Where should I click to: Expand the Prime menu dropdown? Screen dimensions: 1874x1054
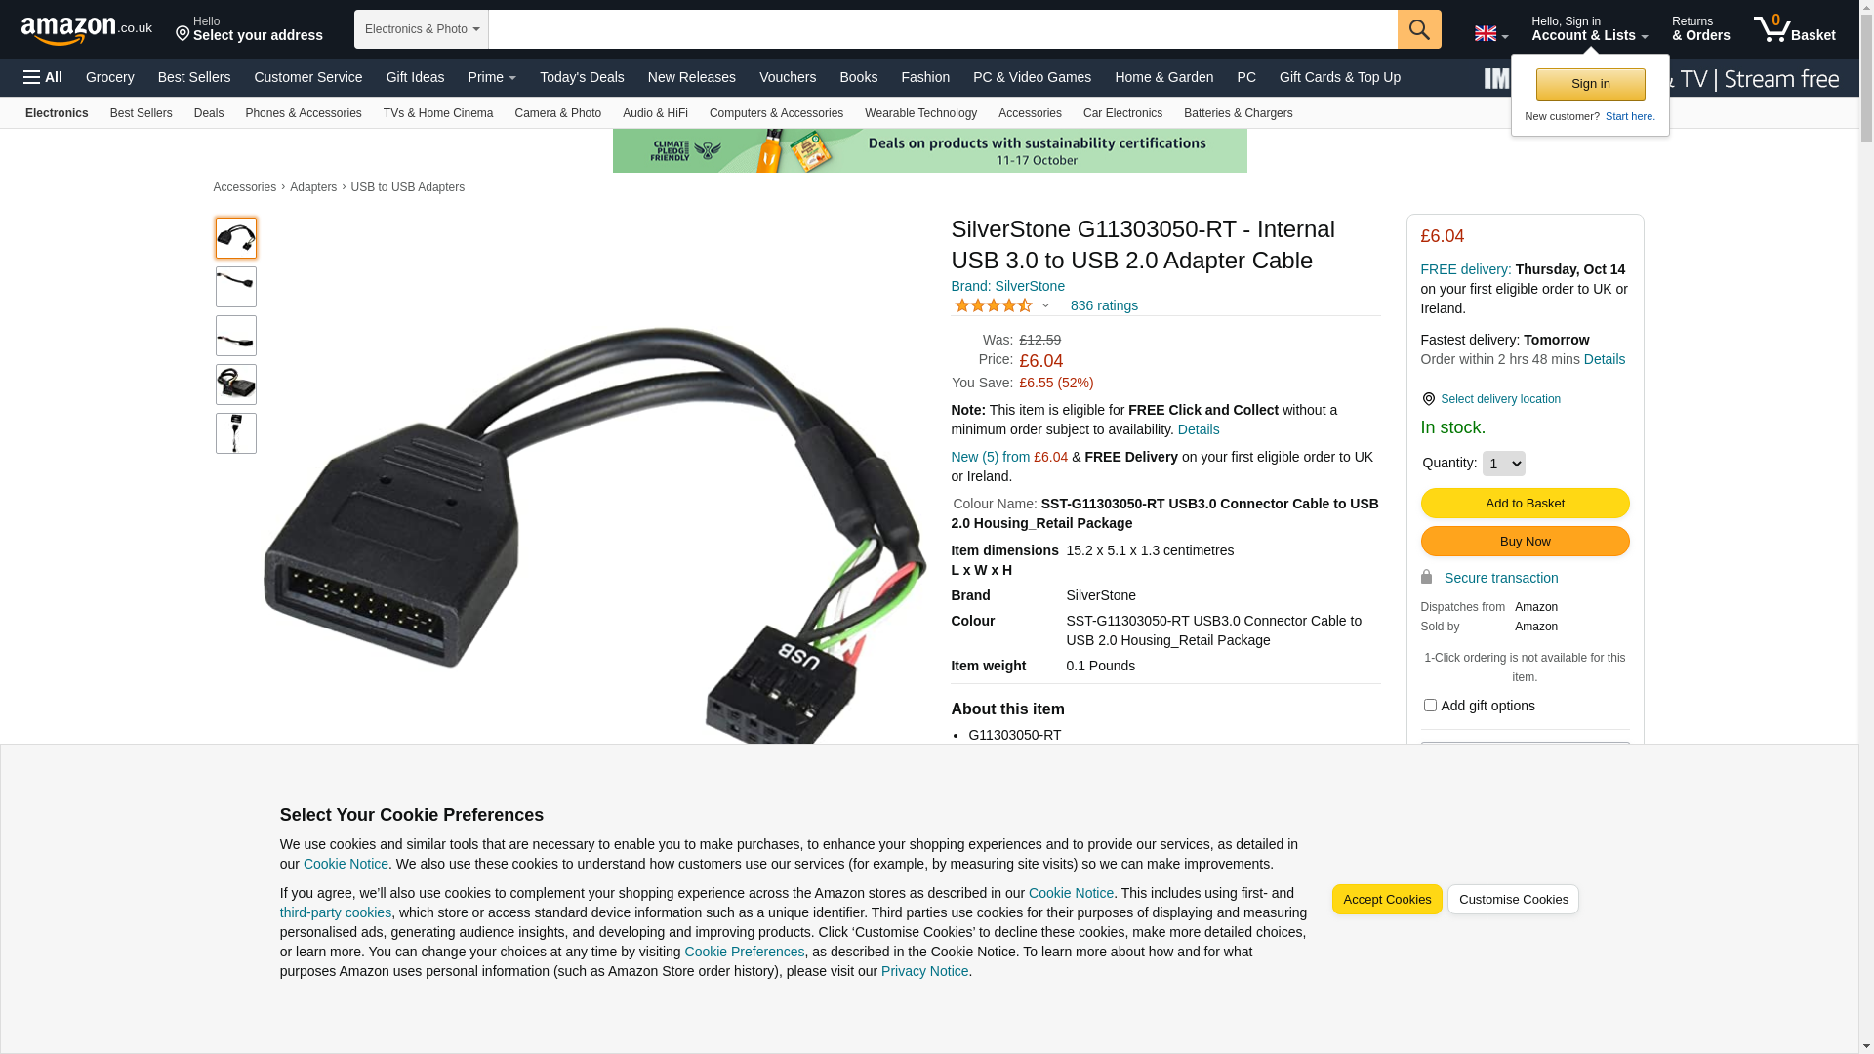492,77
